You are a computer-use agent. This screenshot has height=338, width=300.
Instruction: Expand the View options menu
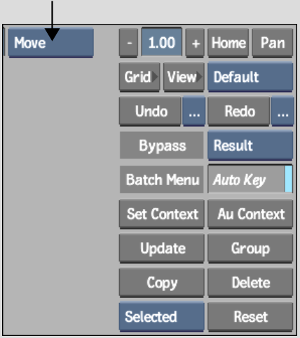point(184,77)
